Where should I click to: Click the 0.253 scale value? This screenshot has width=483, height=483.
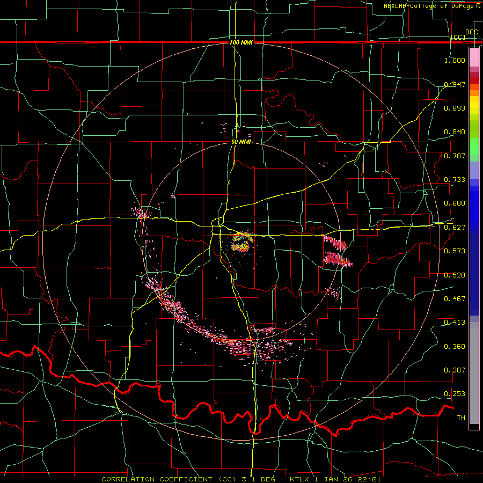click(455, 394)
